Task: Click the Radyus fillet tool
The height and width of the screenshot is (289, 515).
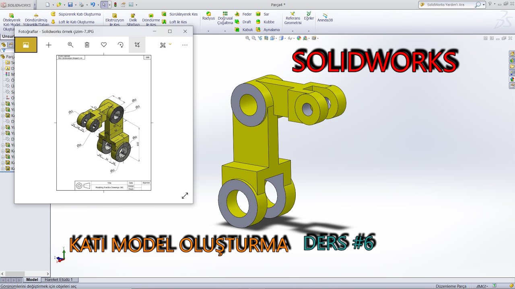Action: pos(208,16)
